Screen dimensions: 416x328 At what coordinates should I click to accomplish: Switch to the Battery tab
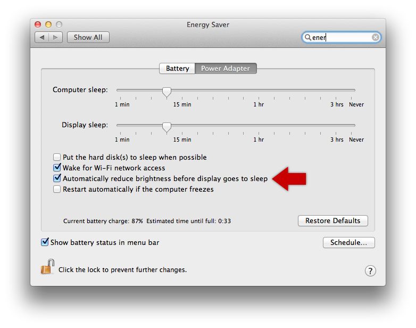[177, 68]
